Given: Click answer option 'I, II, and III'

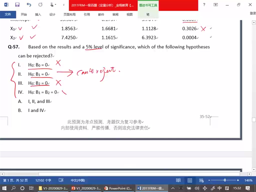Looking at the screenshot, I should pos(39,101).
